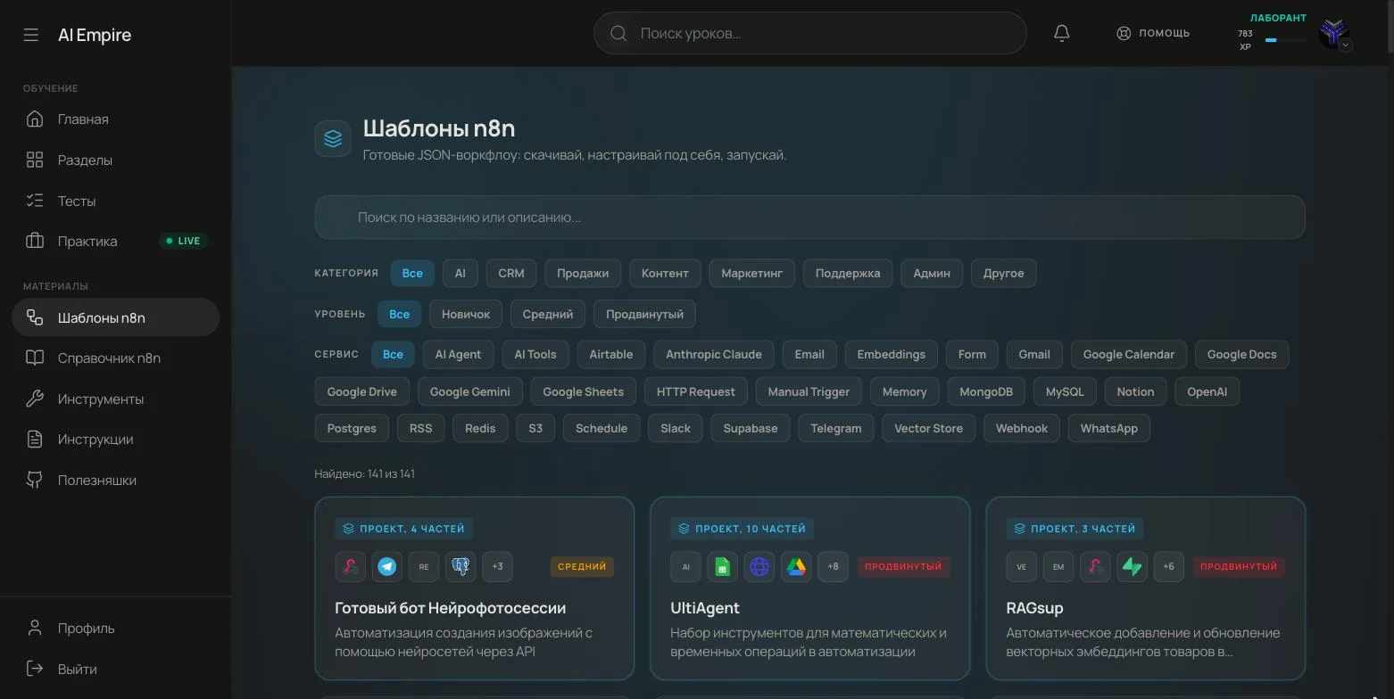Open Профиль page

point(115,629)
